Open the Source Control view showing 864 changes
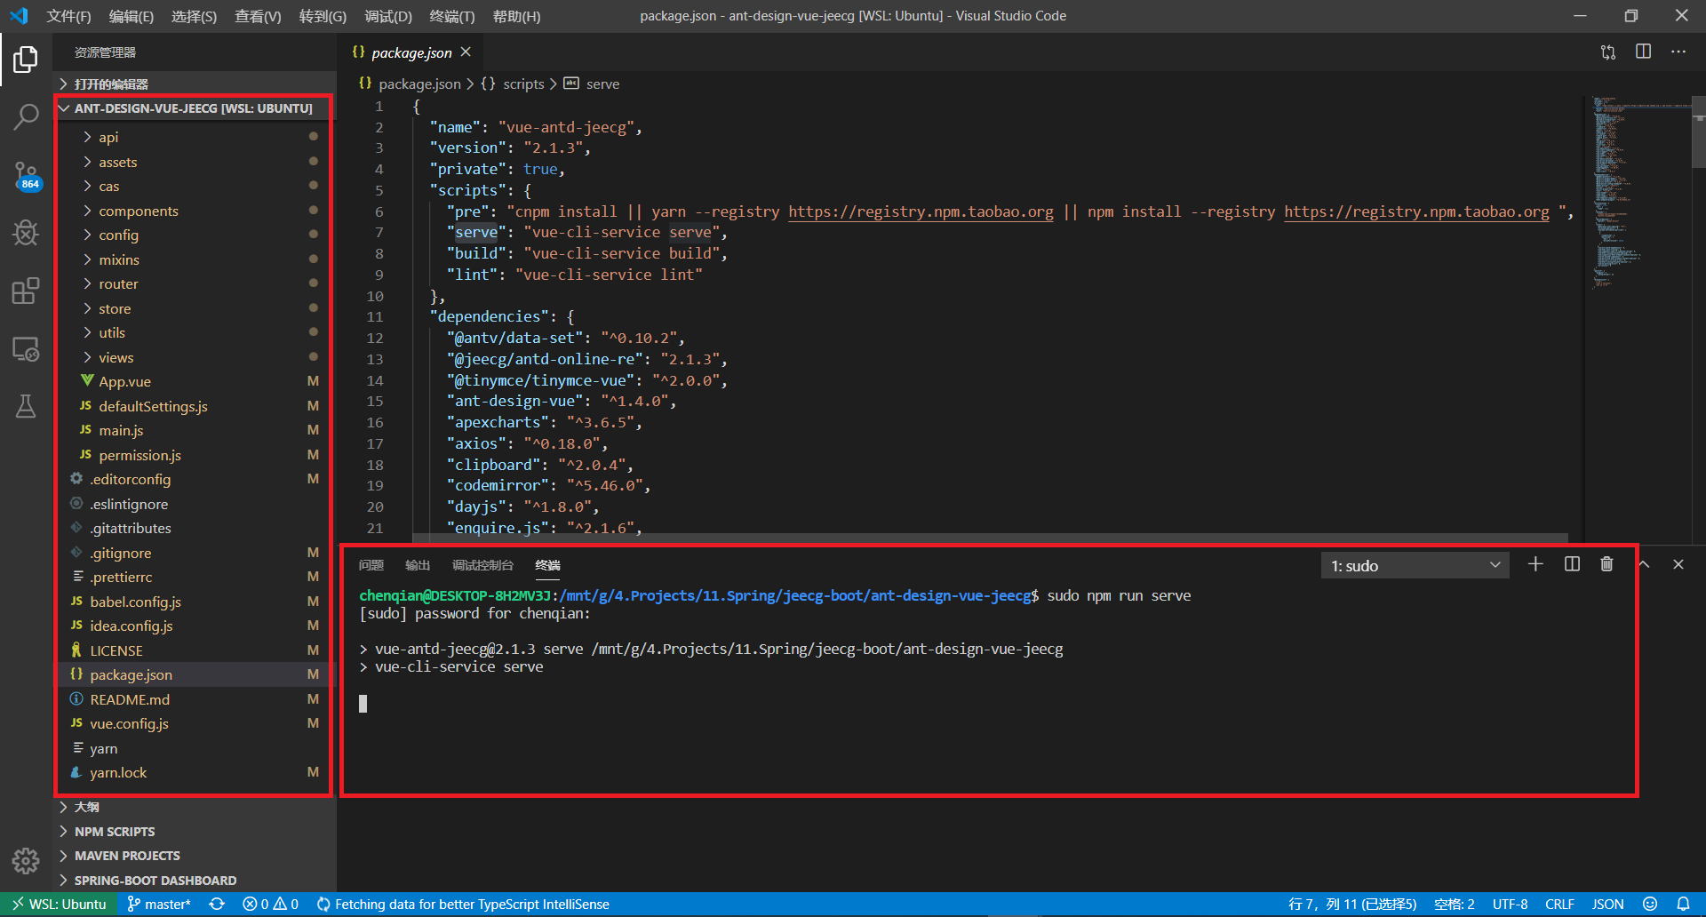Image resolution: width=1706 pixels, height=917 pixels. click(x=26, y=175)
